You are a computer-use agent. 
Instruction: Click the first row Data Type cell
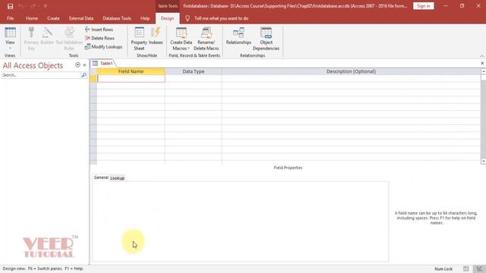click(x=194, y=79)
